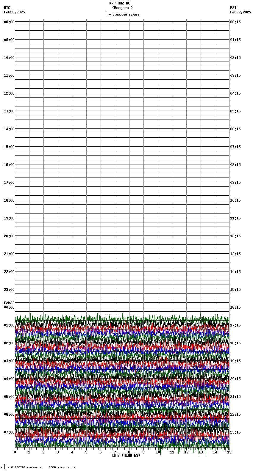Click the '11:00' UTC row label
The height and width of the screenshot is (471, 253).
(x=9, y=76)
